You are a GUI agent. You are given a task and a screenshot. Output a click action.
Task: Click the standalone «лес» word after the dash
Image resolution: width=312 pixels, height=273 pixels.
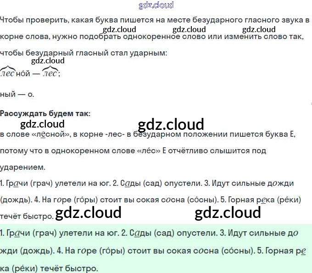(50, 73)
